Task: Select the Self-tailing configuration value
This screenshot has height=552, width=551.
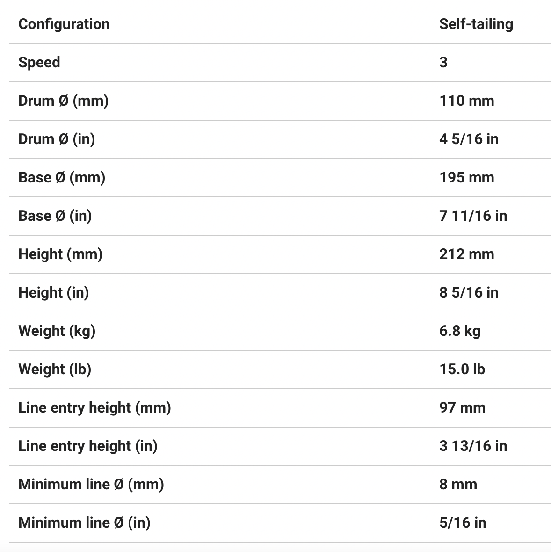Action: (476, 24)
